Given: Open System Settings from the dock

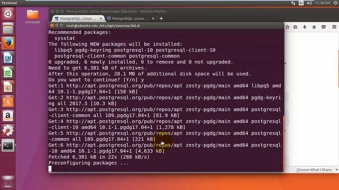Looking at the screenshot, I should [x=8, y=131].
